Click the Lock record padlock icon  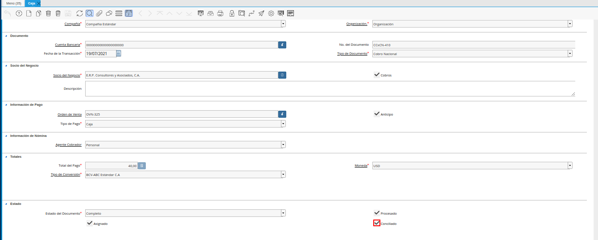pos(232,13)
